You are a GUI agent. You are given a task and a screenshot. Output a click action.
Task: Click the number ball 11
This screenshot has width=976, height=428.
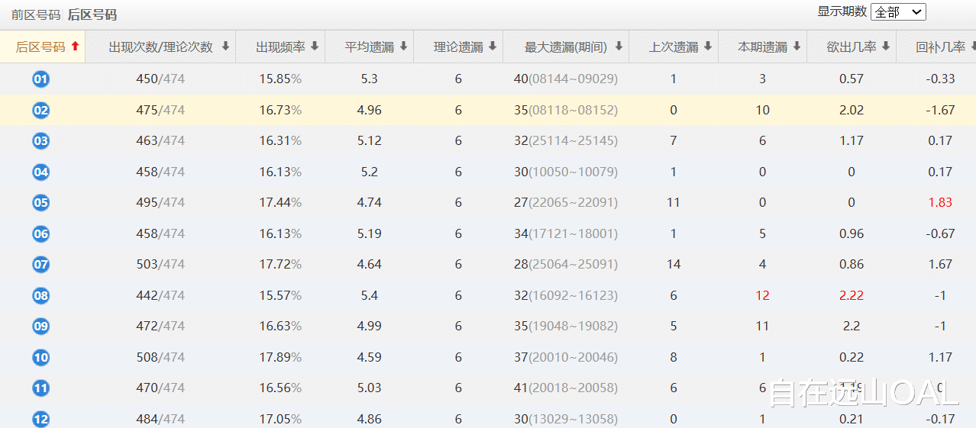tap(41, 388)
